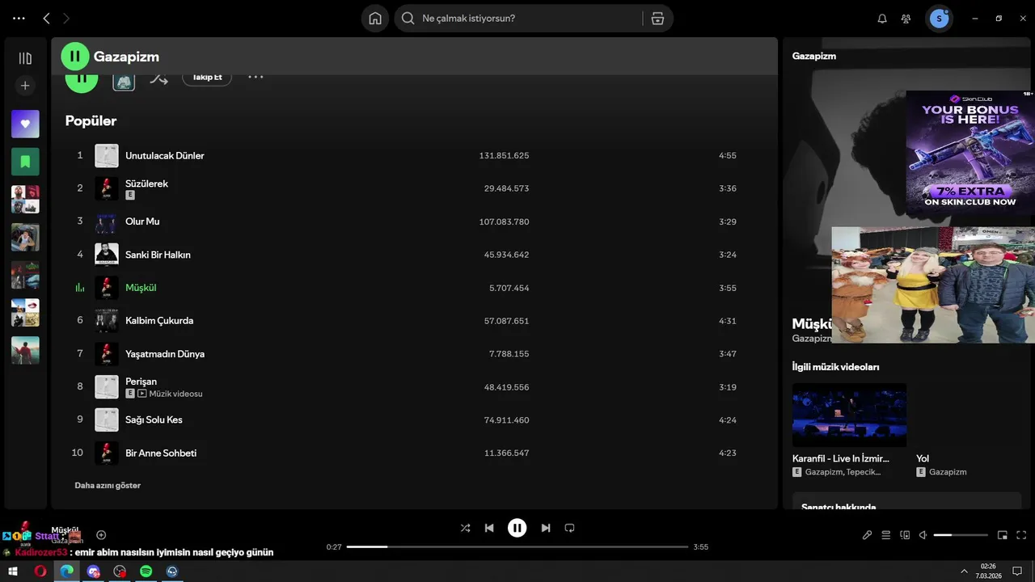Viewport: 1035px width, 582px height.
Task: Mute the volume with speaker icon
Action: 923,535
